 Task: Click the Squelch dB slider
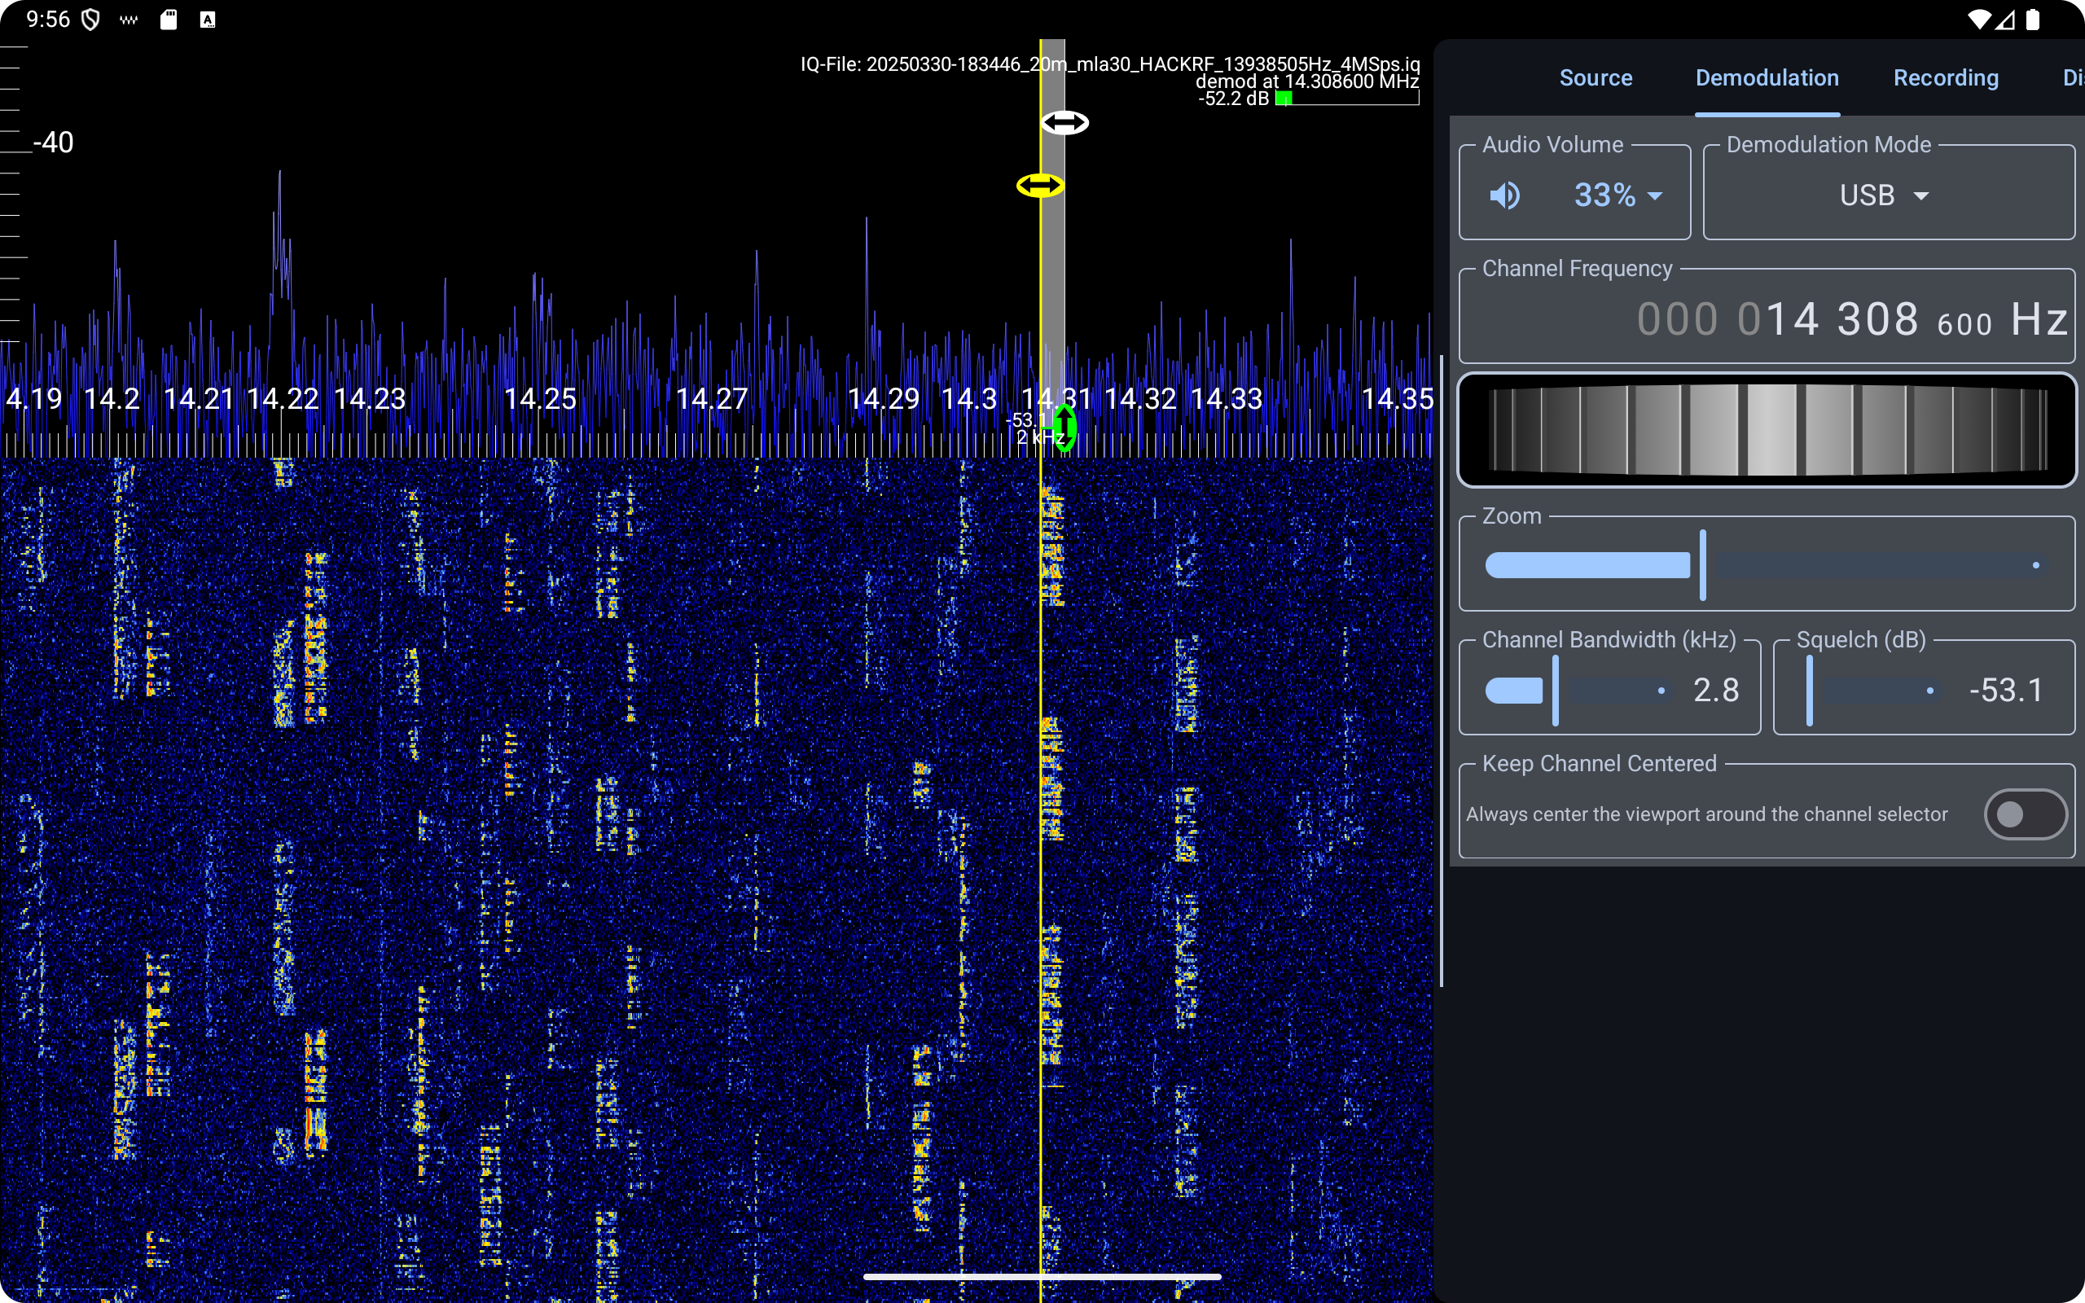pyautogui.click(x=1870, y=691)
